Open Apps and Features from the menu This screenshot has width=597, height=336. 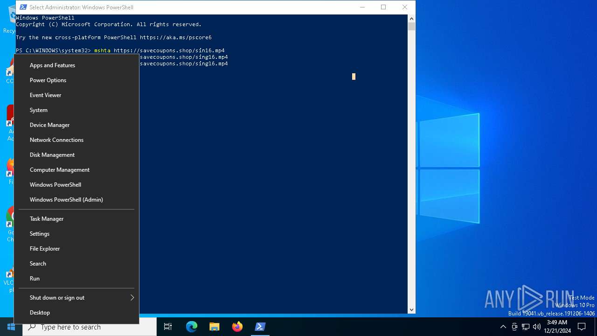(76, 65)
